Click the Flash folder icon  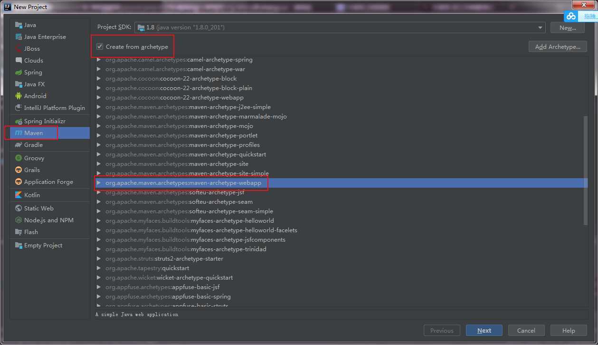click(x=19, y=232)
